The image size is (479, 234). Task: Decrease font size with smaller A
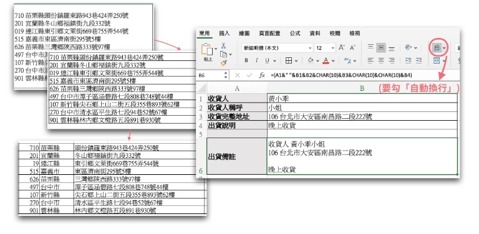[352, 48]
